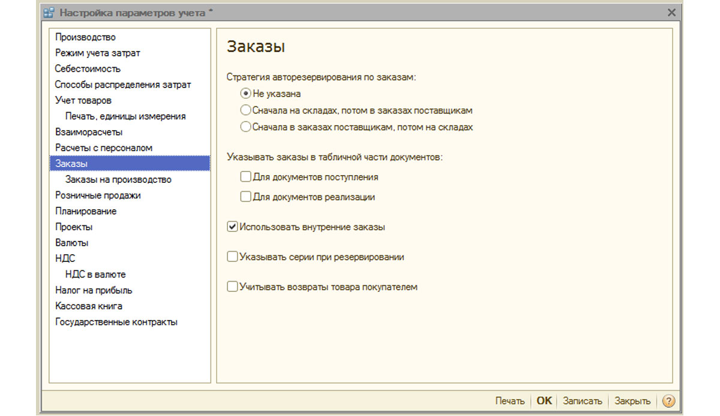Enable 'Для документов поступления' checkbox
The image size is (720, 416).
point(245,177)
